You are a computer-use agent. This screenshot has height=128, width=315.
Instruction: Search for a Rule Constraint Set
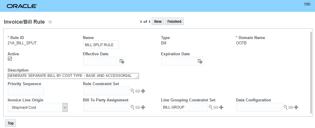[132, 91]
